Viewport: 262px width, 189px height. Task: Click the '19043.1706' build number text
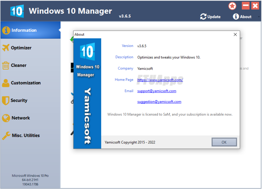[30, 184]
